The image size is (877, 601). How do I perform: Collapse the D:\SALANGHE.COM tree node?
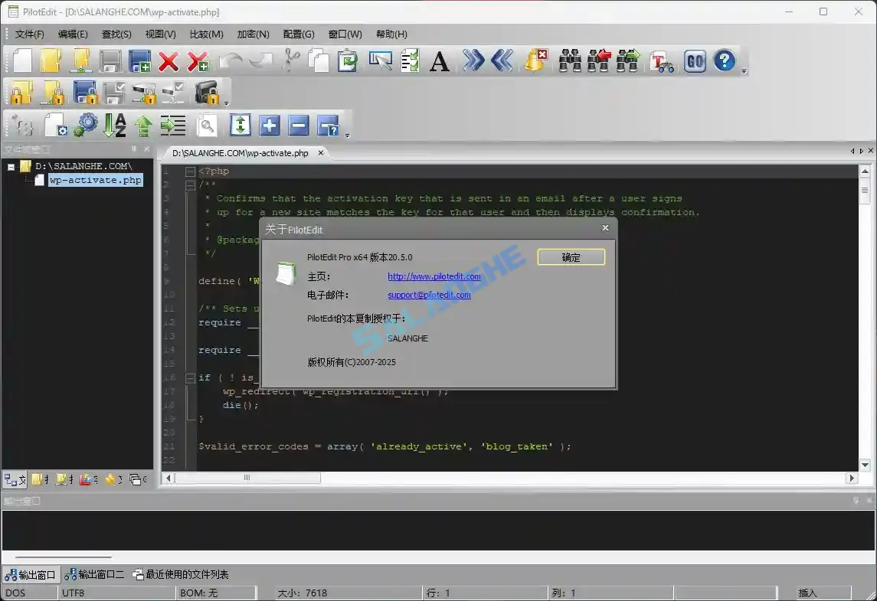11,165
